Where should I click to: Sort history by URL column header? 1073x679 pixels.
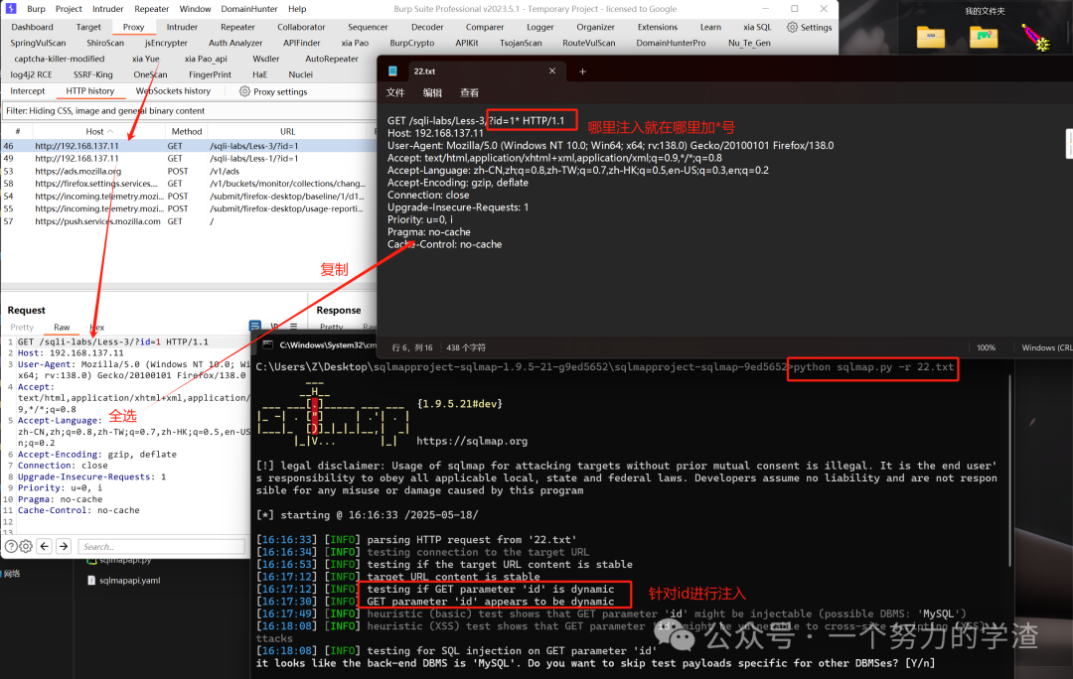tap(287, 131)
